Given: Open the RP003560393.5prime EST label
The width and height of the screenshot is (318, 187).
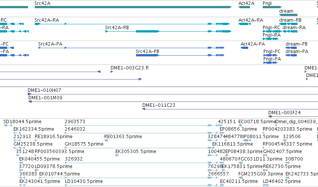Looking at the screenshot, I should click(59, 152).
